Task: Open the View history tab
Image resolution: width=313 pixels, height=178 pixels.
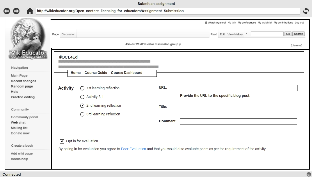Action: (x=235, y=34)
